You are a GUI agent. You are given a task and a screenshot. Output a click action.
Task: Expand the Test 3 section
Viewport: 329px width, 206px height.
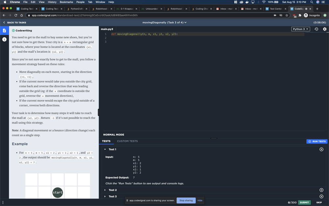(x=105, y=196)
